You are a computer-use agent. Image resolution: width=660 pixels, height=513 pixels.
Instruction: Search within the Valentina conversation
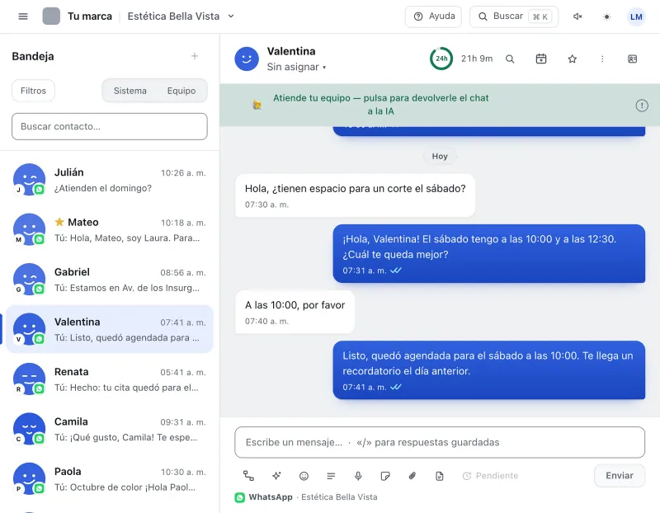pos(510,59)
